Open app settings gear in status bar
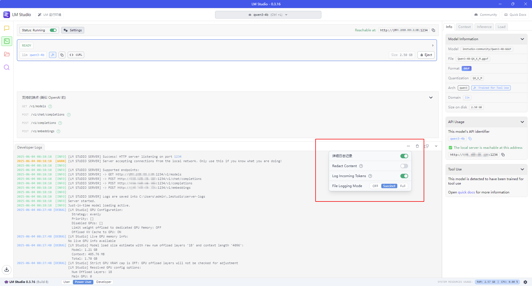 tap(525, 282)
